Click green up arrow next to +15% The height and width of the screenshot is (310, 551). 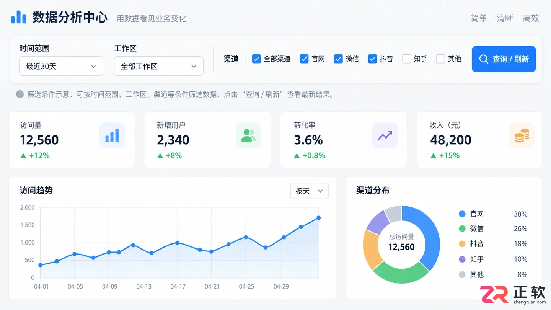point(433,155)
